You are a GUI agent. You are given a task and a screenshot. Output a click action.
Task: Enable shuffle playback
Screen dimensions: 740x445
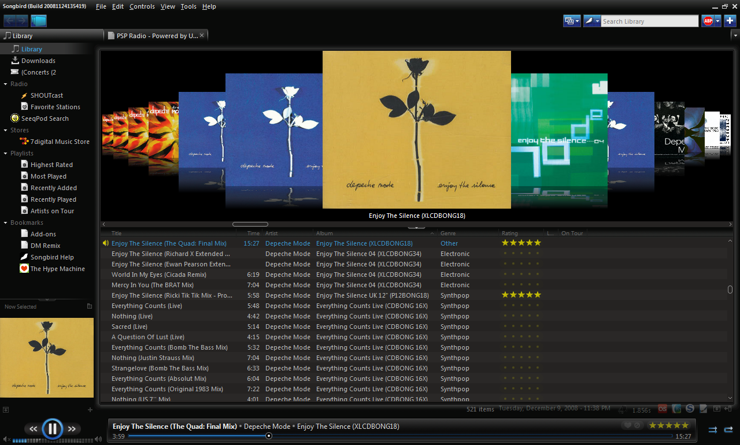point(713,431)
